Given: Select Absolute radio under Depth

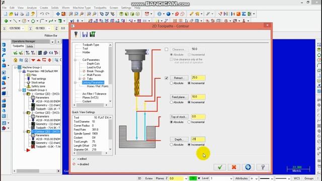Looking at the screenshot, I should coord(171,144).
